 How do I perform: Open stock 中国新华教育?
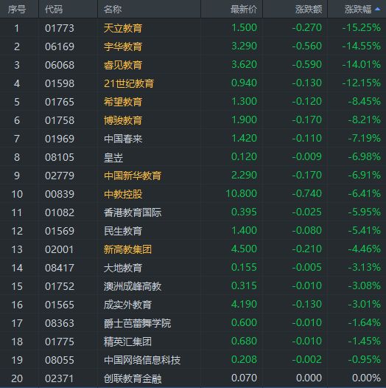click(133, 176)
